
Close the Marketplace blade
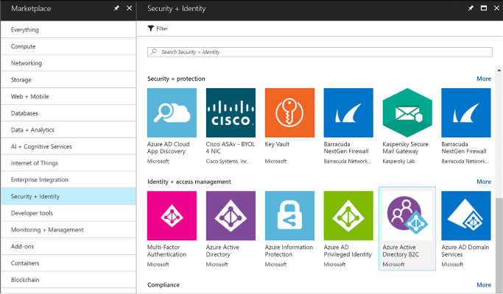click(x=129, y=8)
